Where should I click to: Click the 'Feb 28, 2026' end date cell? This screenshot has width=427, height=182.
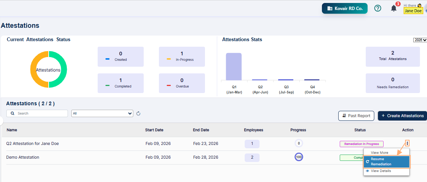[206, 157]
